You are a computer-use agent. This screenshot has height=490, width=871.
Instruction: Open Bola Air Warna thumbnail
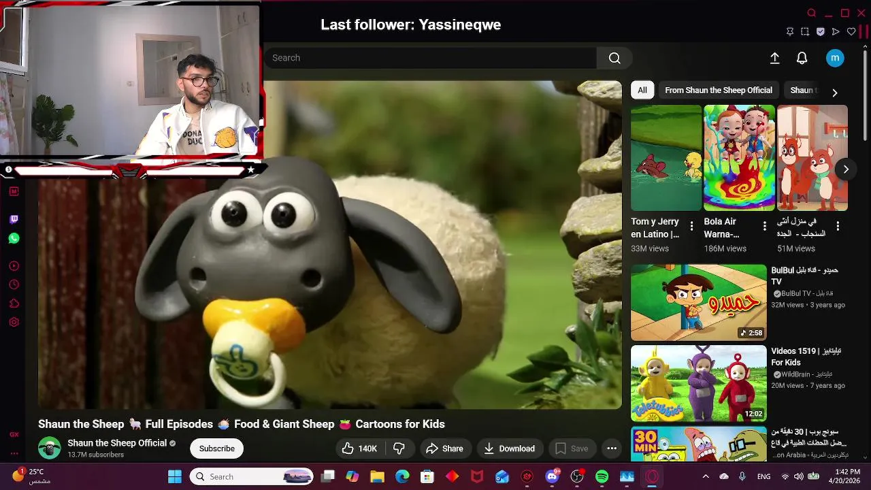(x=739, y=158)
